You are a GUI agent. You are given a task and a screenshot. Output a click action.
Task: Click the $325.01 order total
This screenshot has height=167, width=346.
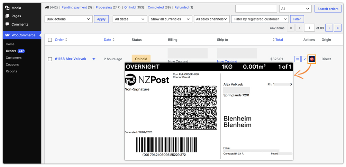(x=276, y=59)
